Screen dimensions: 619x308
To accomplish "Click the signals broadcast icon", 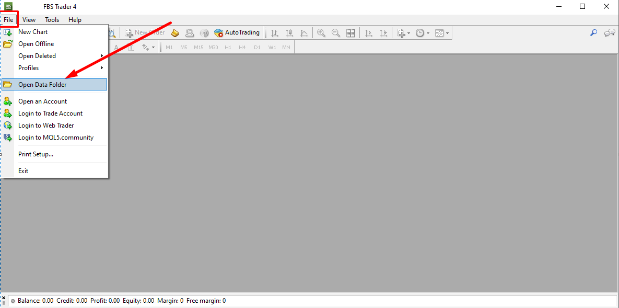I will coord(204,33).
